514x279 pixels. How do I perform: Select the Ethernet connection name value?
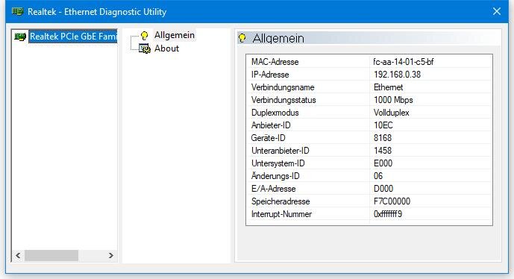coord(388,87)
